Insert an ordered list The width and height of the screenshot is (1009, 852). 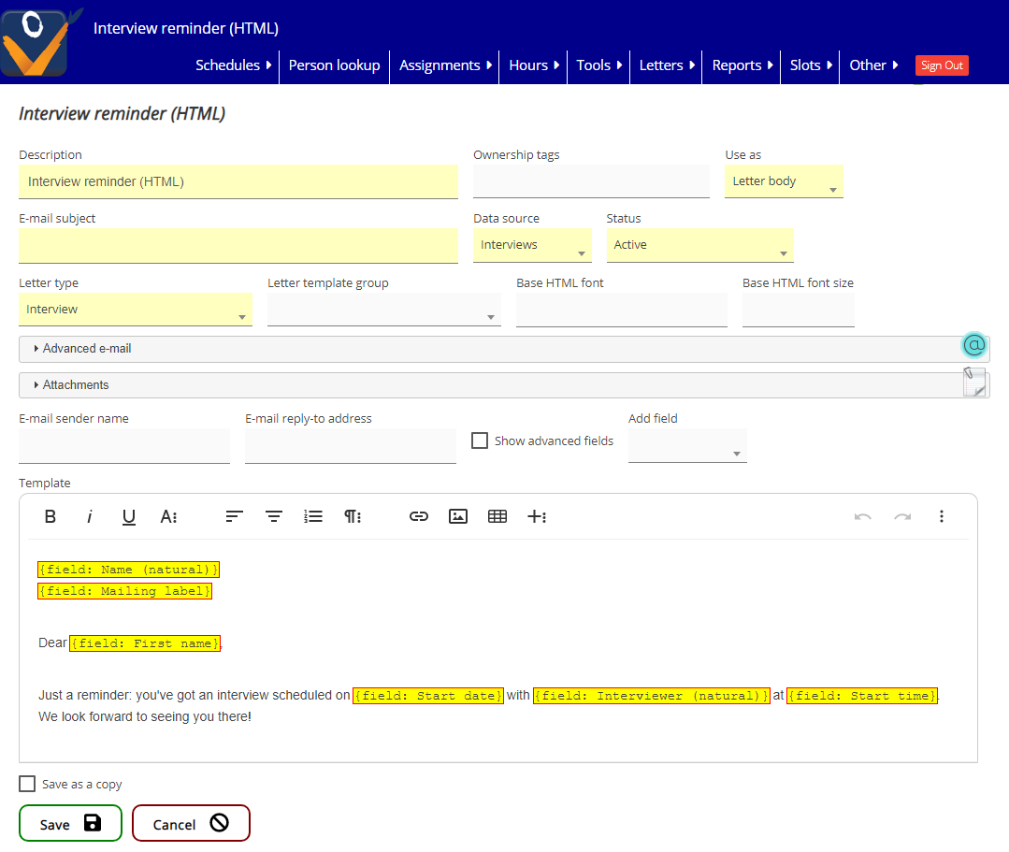pyautogui.click(x=313, y=517)
